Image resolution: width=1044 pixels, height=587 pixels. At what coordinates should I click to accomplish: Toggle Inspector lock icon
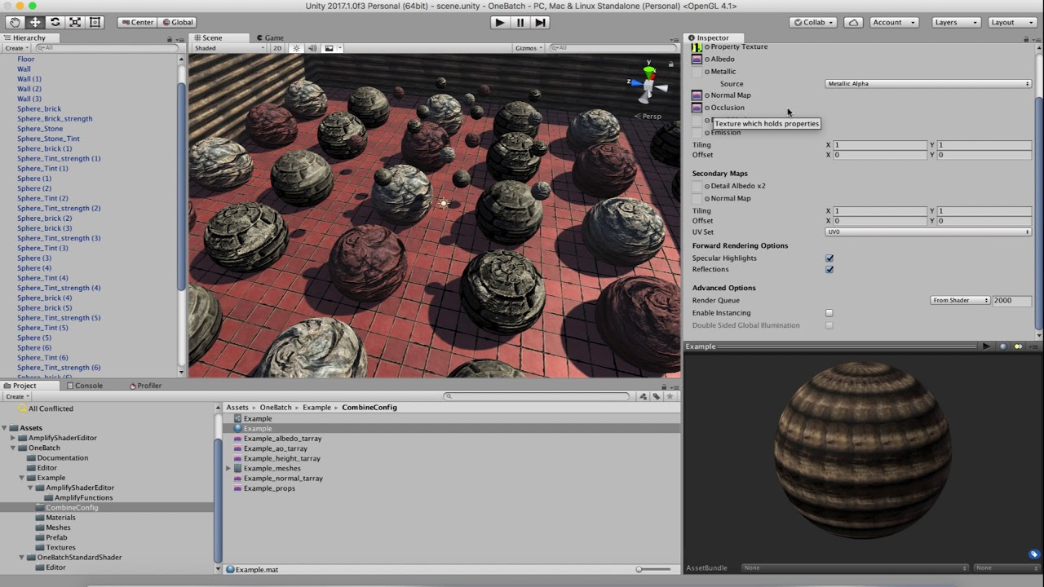[1026, 38]
